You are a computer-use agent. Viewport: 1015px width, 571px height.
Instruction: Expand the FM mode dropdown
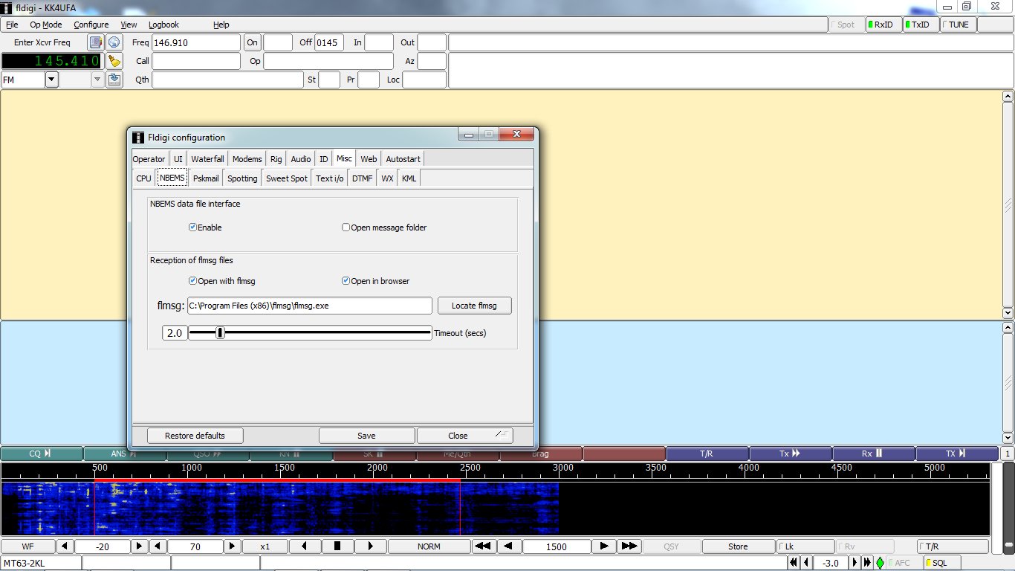coord(51,80)
